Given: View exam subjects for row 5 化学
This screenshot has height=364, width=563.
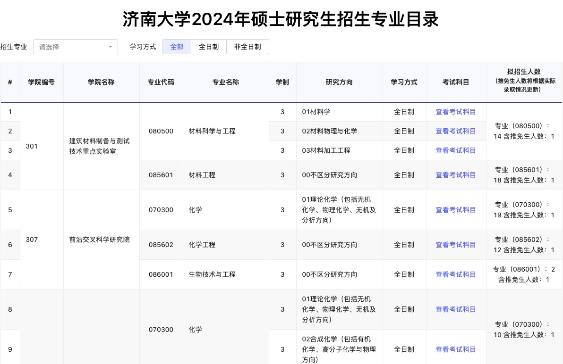Looking at the screenshot, I should (x=456, y=210).
